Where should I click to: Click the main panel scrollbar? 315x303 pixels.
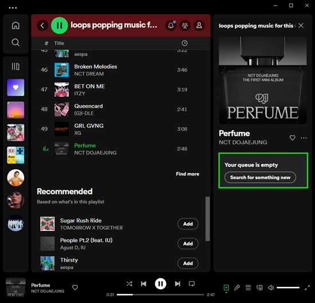(x=207, y=218)
